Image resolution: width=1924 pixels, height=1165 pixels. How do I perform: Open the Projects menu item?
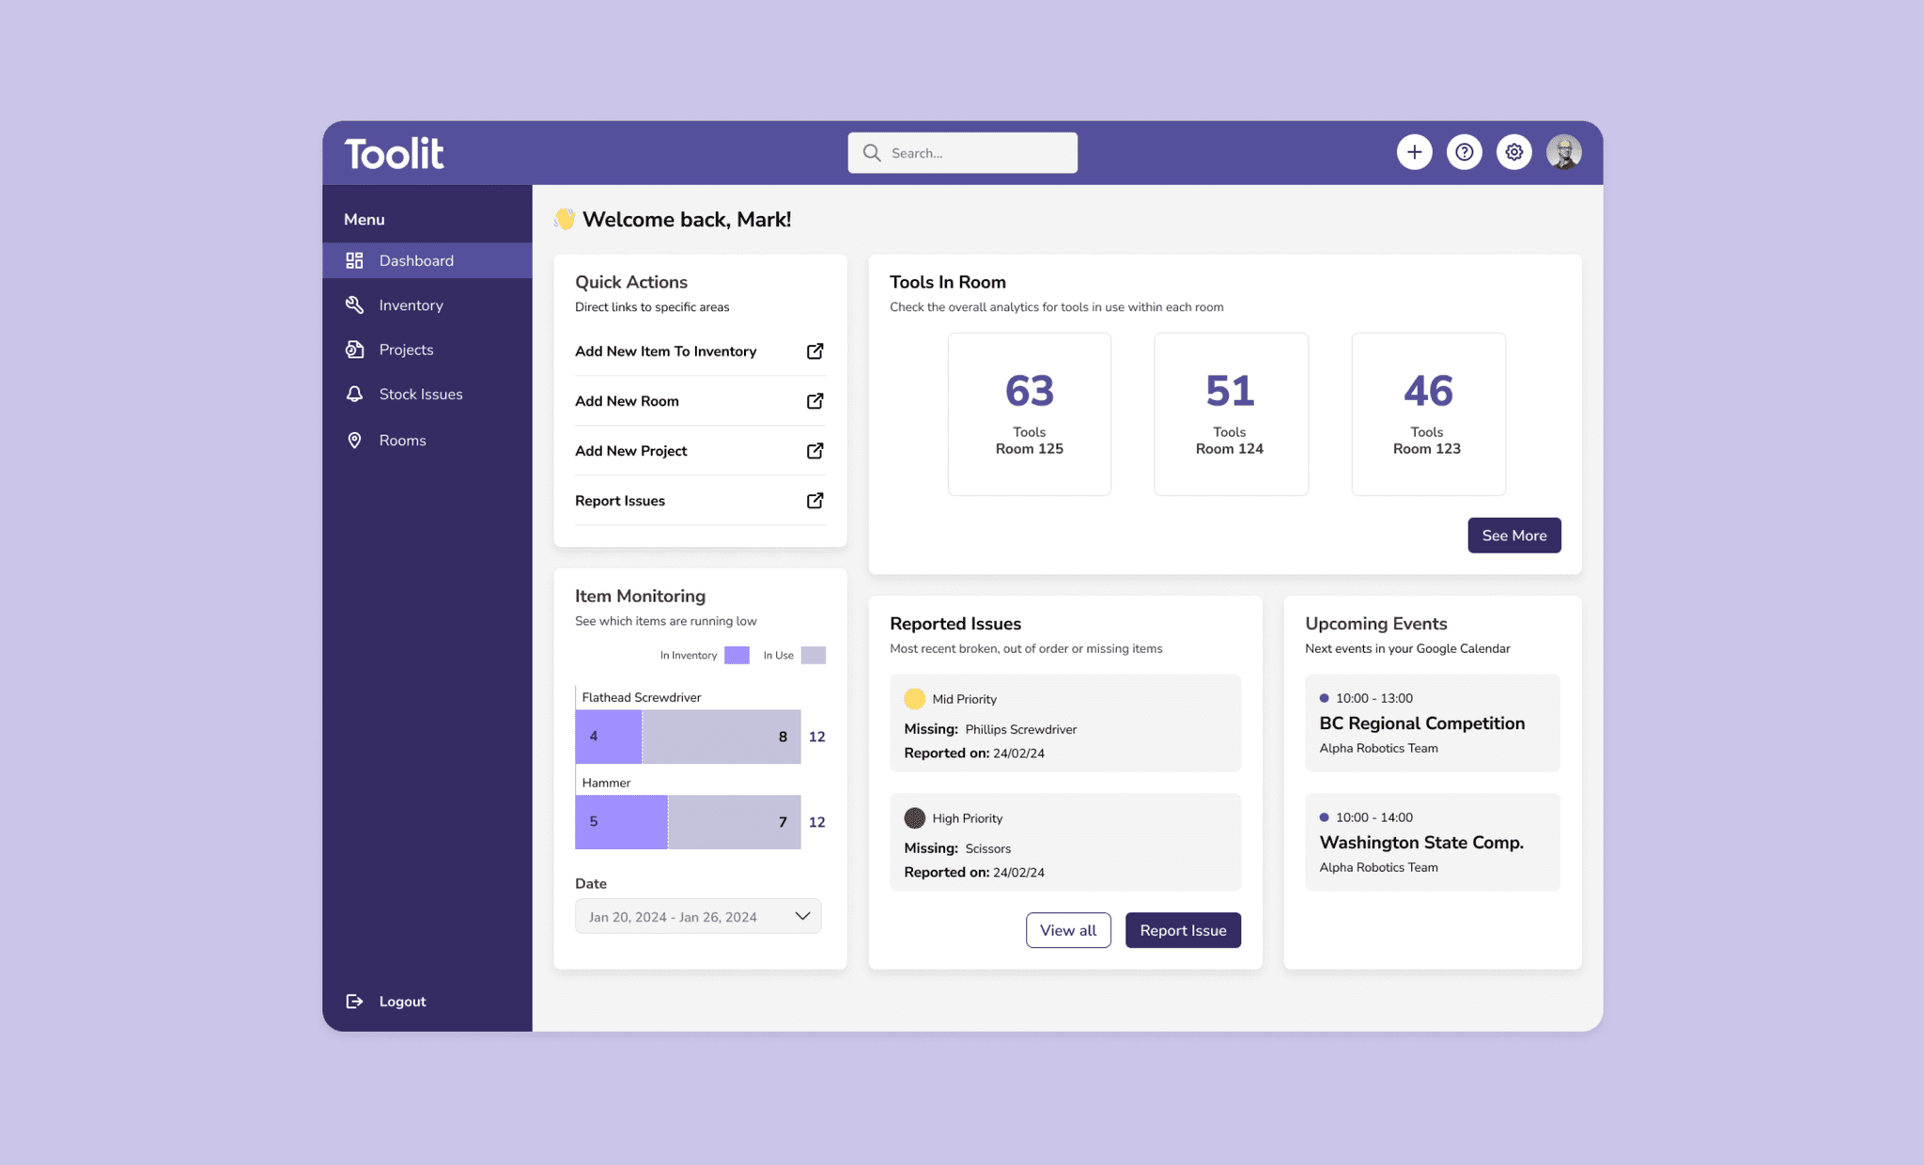tap(406, 349)
